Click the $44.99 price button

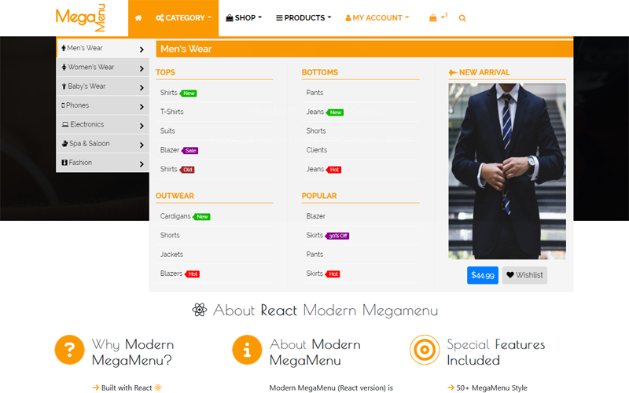point(482,275)
